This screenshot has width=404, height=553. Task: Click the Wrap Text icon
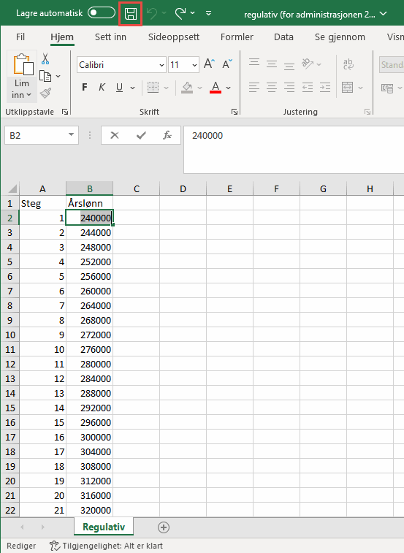point(348,64)
